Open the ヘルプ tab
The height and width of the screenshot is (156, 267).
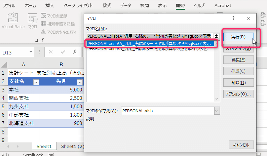(199, 6)
